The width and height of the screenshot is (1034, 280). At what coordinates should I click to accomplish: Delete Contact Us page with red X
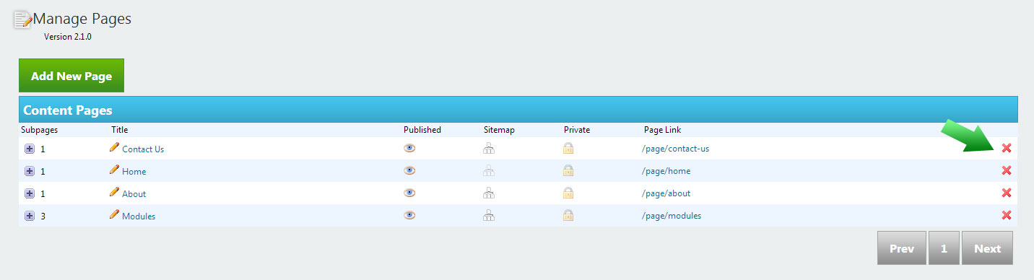click(x=1007, y=148)
